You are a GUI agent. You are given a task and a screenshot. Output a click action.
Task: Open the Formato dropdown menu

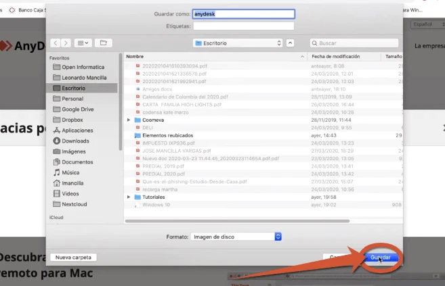pyautogui.click(x=236, y=237)
